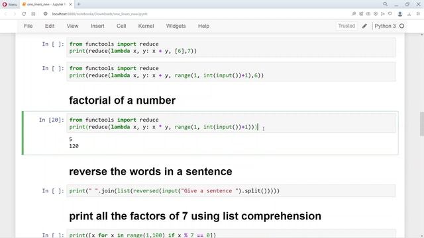Image resolution: width=424 pixels, height=238 pixels.
Task: Open the Speed Dial grid icon
Action: (33, 14)
